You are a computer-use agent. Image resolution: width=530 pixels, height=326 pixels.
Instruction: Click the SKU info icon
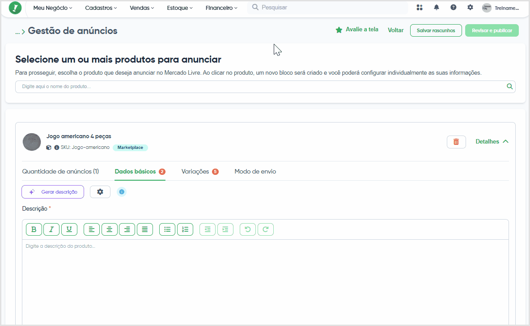pos(57,148)
